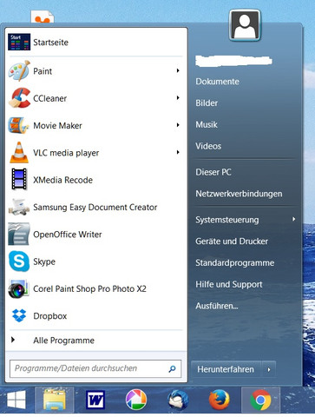Click the 'OpenOffice Writer' label
Viewport: 315px width, 417px height.
[x=68, y=235]
